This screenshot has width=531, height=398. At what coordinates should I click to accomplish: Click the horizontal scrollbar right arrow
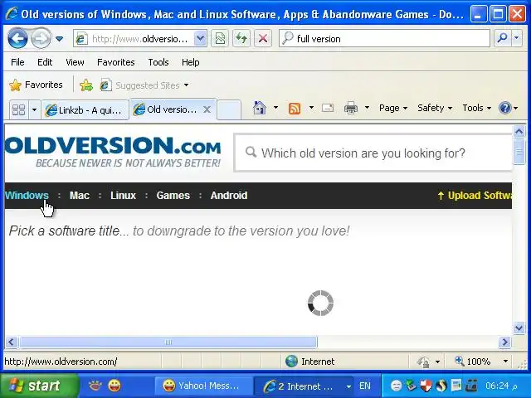pyautogui.click(x=504, y=342)
